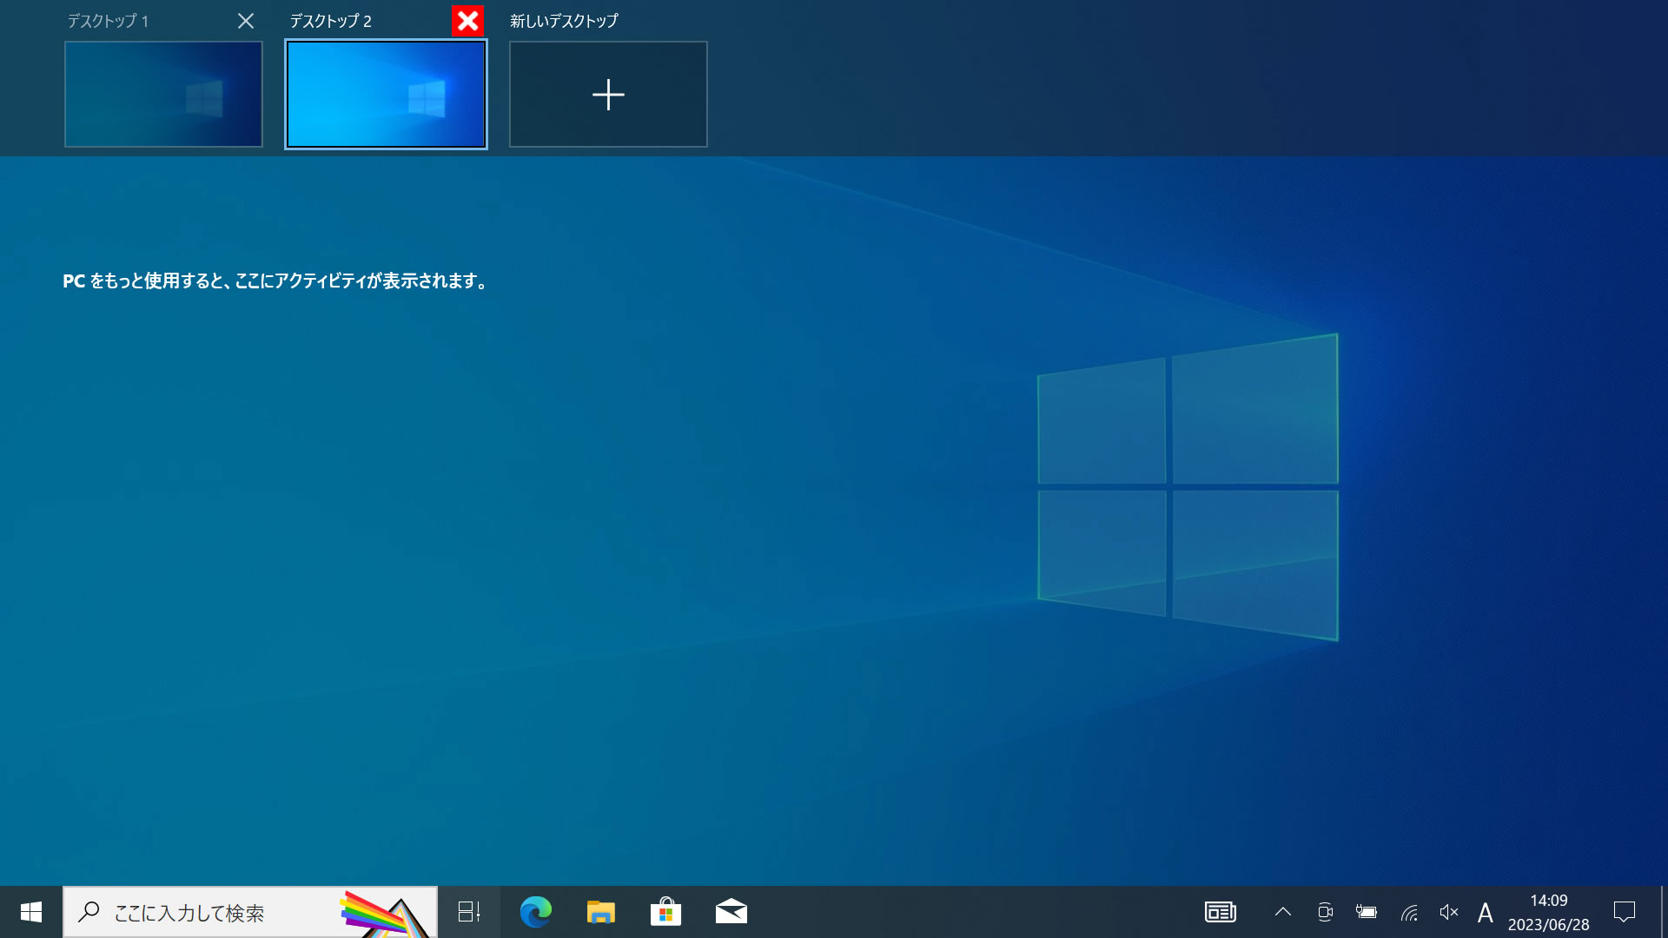Click the taskbar search box
This screenshot has width=1668, height=938.
coord(250,912)
